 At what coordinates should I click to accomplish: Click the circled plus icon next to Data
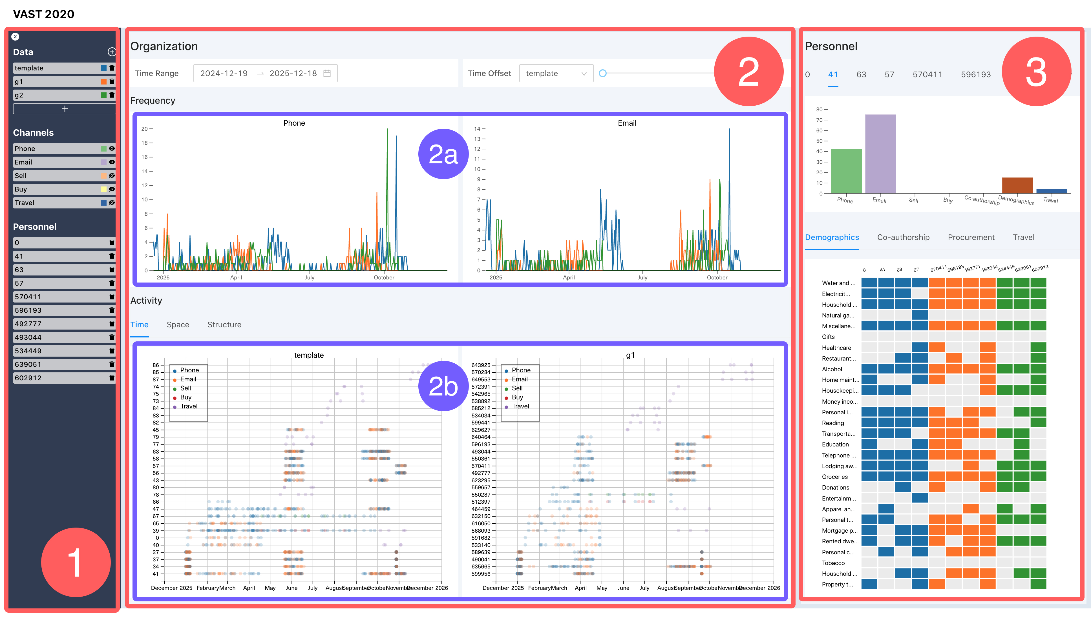pyautogui.click(x=112, y=52)
